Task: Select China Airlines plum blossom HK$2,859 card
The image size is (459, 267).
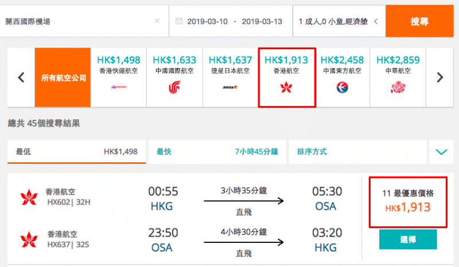Action: 398,77
